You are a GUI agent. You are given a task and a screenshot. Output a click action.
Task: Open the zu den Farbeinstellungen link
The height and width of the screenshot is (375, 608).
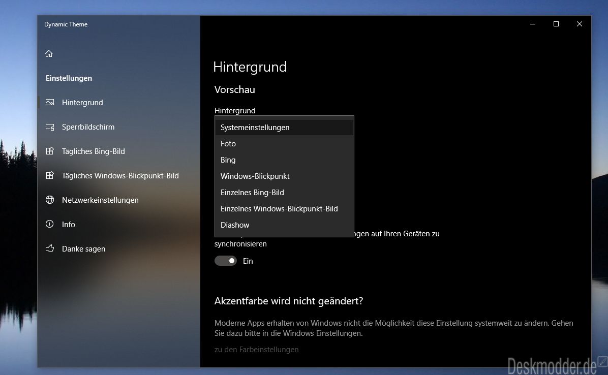256,350
